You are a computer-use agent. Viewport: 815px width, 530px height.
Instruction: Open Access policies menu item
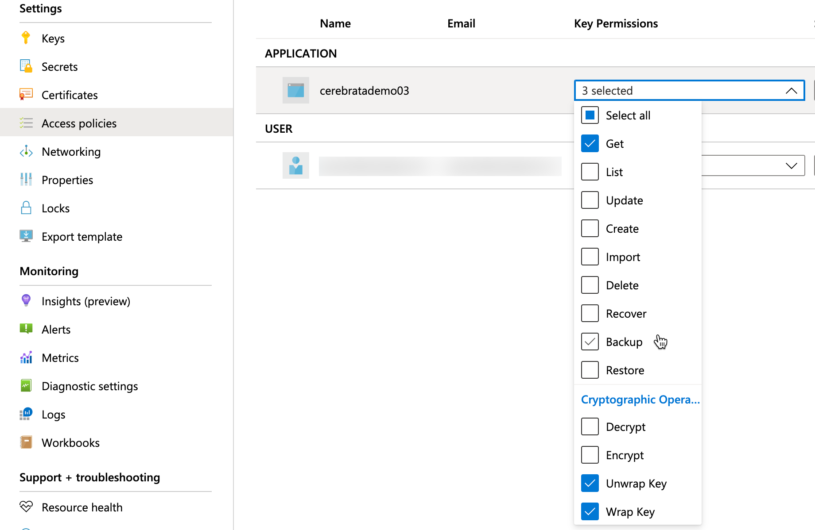(79, 123)
